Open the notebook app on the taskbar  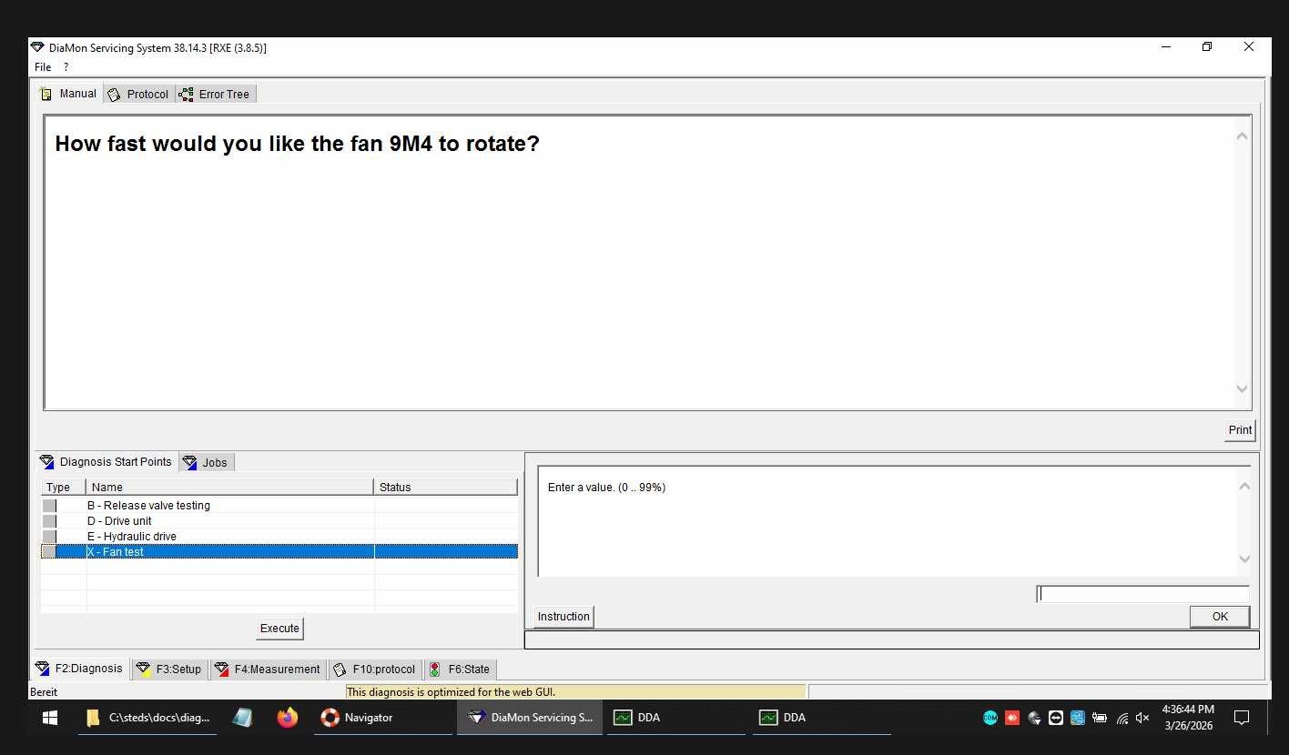point(242,718)
